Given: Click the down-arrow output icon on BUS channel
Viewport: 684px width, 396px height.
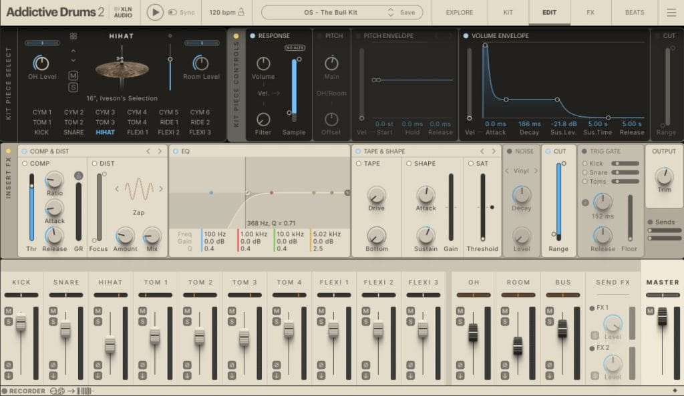Looking at the screenshot, I should point(549,375).
